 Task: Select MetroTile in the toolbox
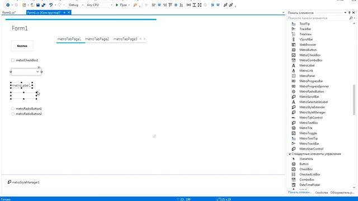[306, 128]
